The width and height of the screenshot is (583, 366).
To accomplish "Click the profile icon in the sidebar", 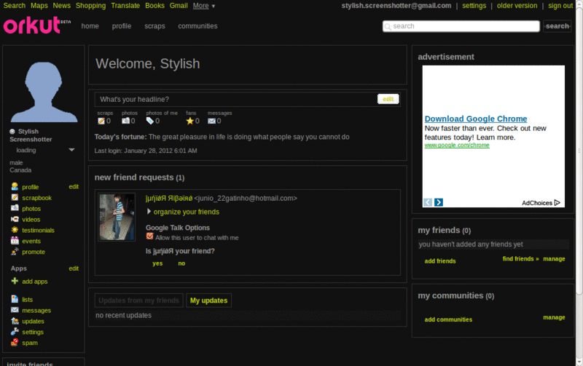I will [x=15, y=186].
